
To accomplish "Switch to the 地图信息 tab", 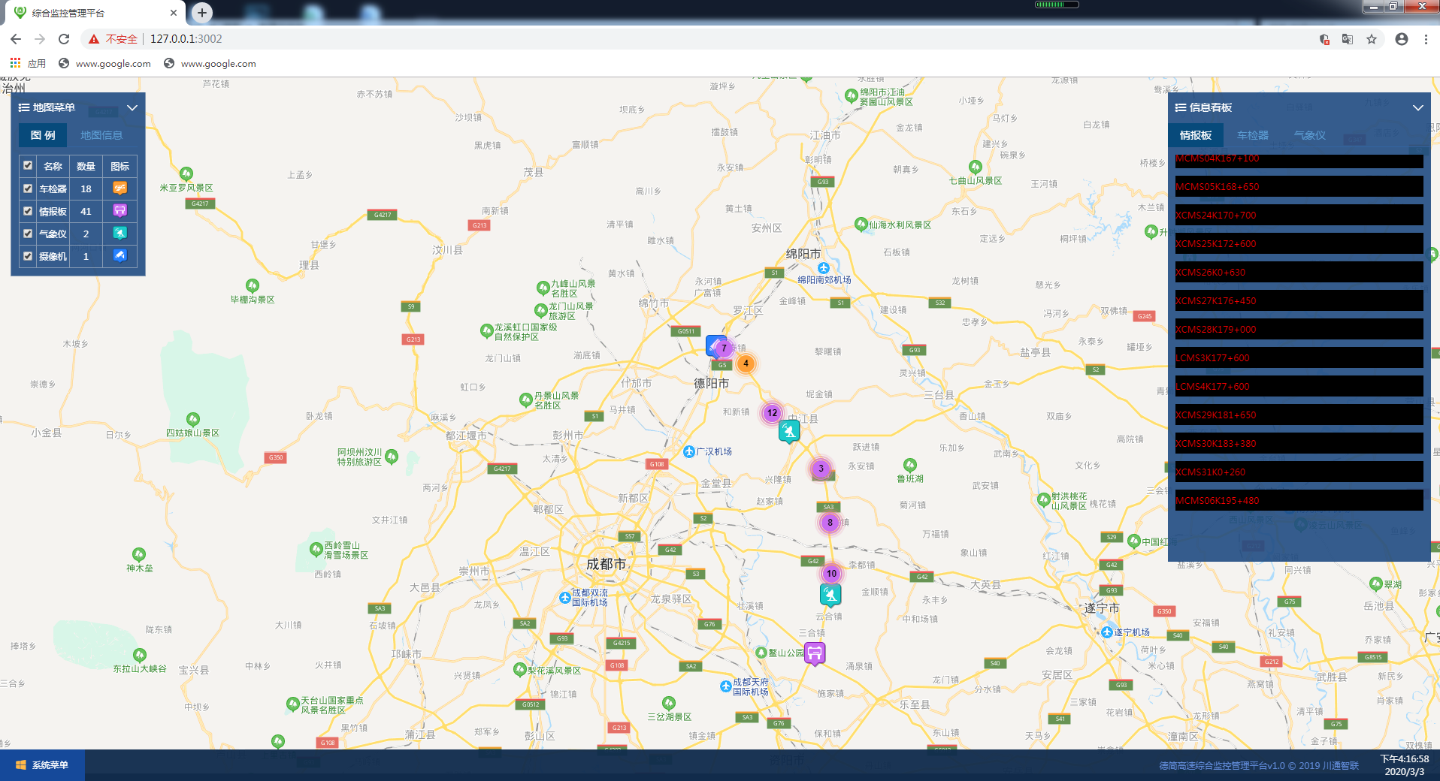I will (x=101, y=135).
